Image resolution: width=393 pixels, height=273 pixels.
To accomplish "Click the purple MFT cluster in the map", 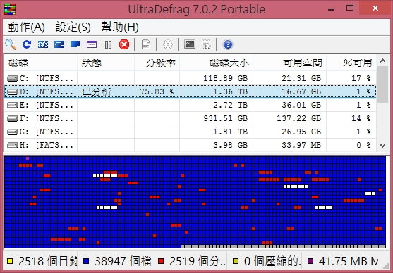I will tap(28, 158).
